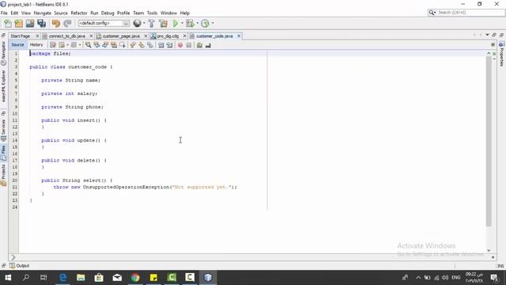The height and width of the screenshot is (285, 506).
Task: Open the Navigate menu
Action: (42, 13)
